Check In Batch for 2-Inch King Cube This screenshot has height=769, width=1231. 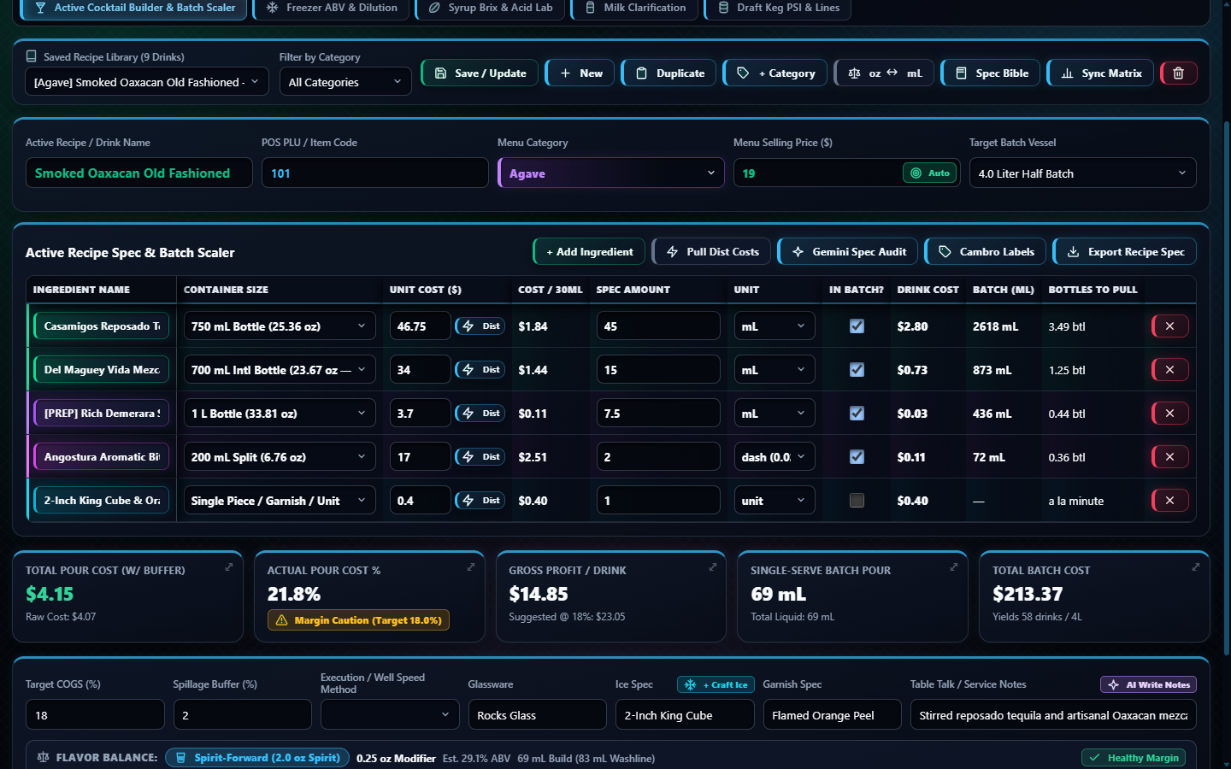[x=857, y=501]
